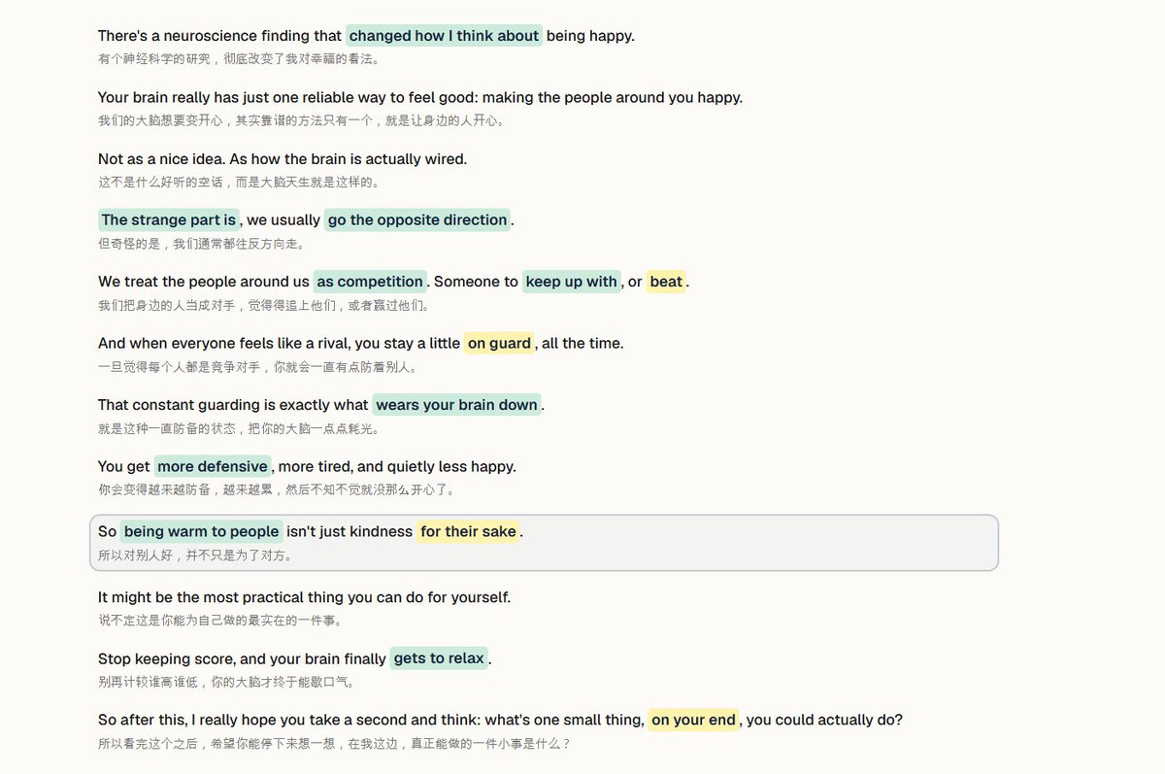The height and width of the screenshot is (774, 1165).
Task: Click the highlighted phrase "changed how I think about"
Action: pos(444,36)
